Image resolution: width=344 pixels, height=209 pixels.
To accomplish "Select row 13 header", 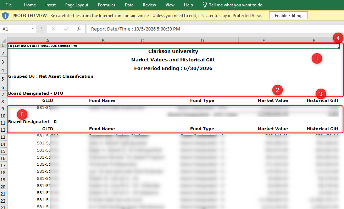I will (3, 137).
